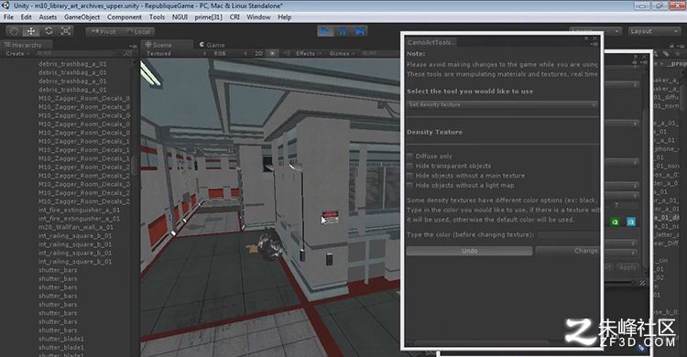Select the Scale tool icon
Viewport: 687px width, 357px height.
[x=66, y=31]
